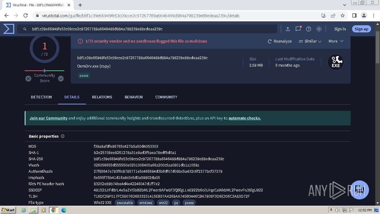Click the volume icon in system tray

point(338,210)
